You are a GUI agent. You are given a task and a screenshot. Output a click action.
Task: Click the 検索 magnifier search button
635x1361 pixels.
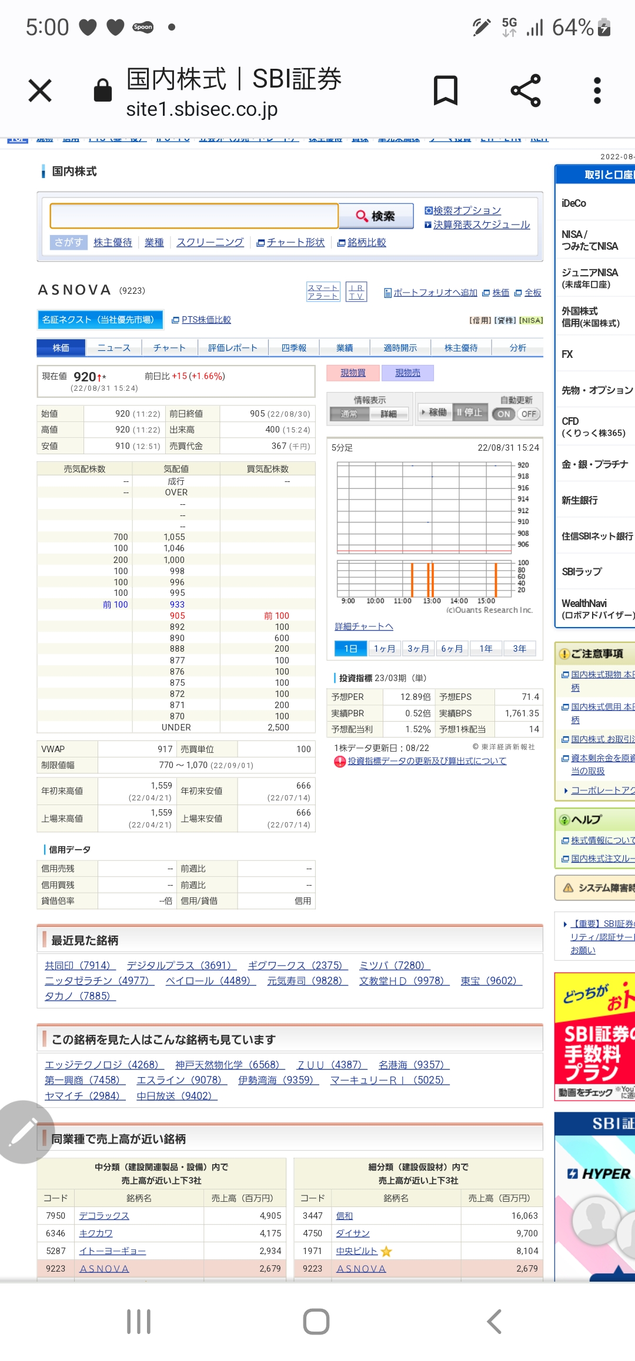click(376, 216)
